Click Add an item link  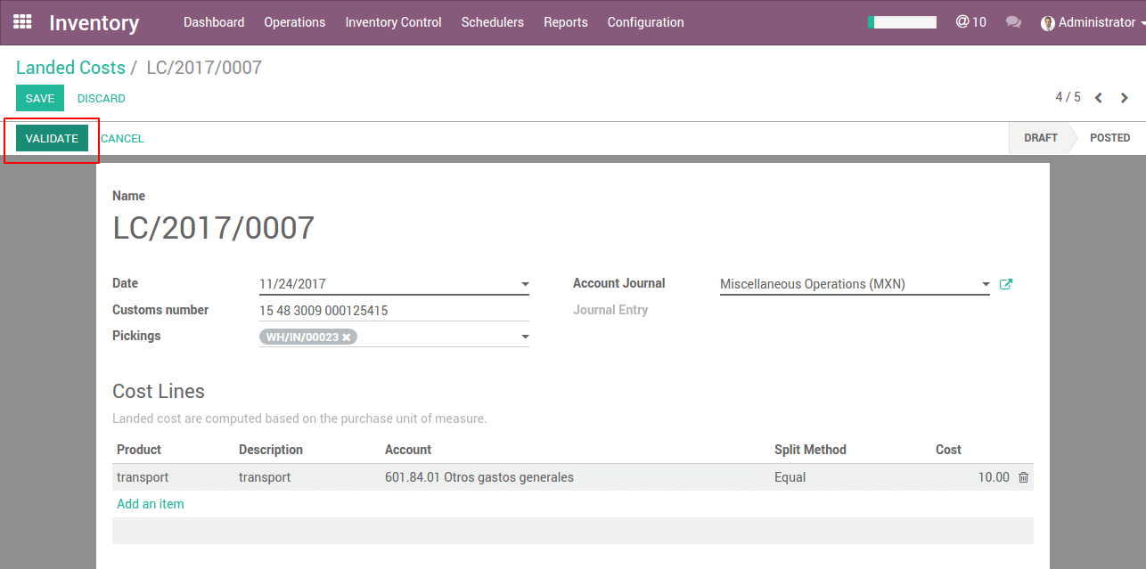click(151, 504)
